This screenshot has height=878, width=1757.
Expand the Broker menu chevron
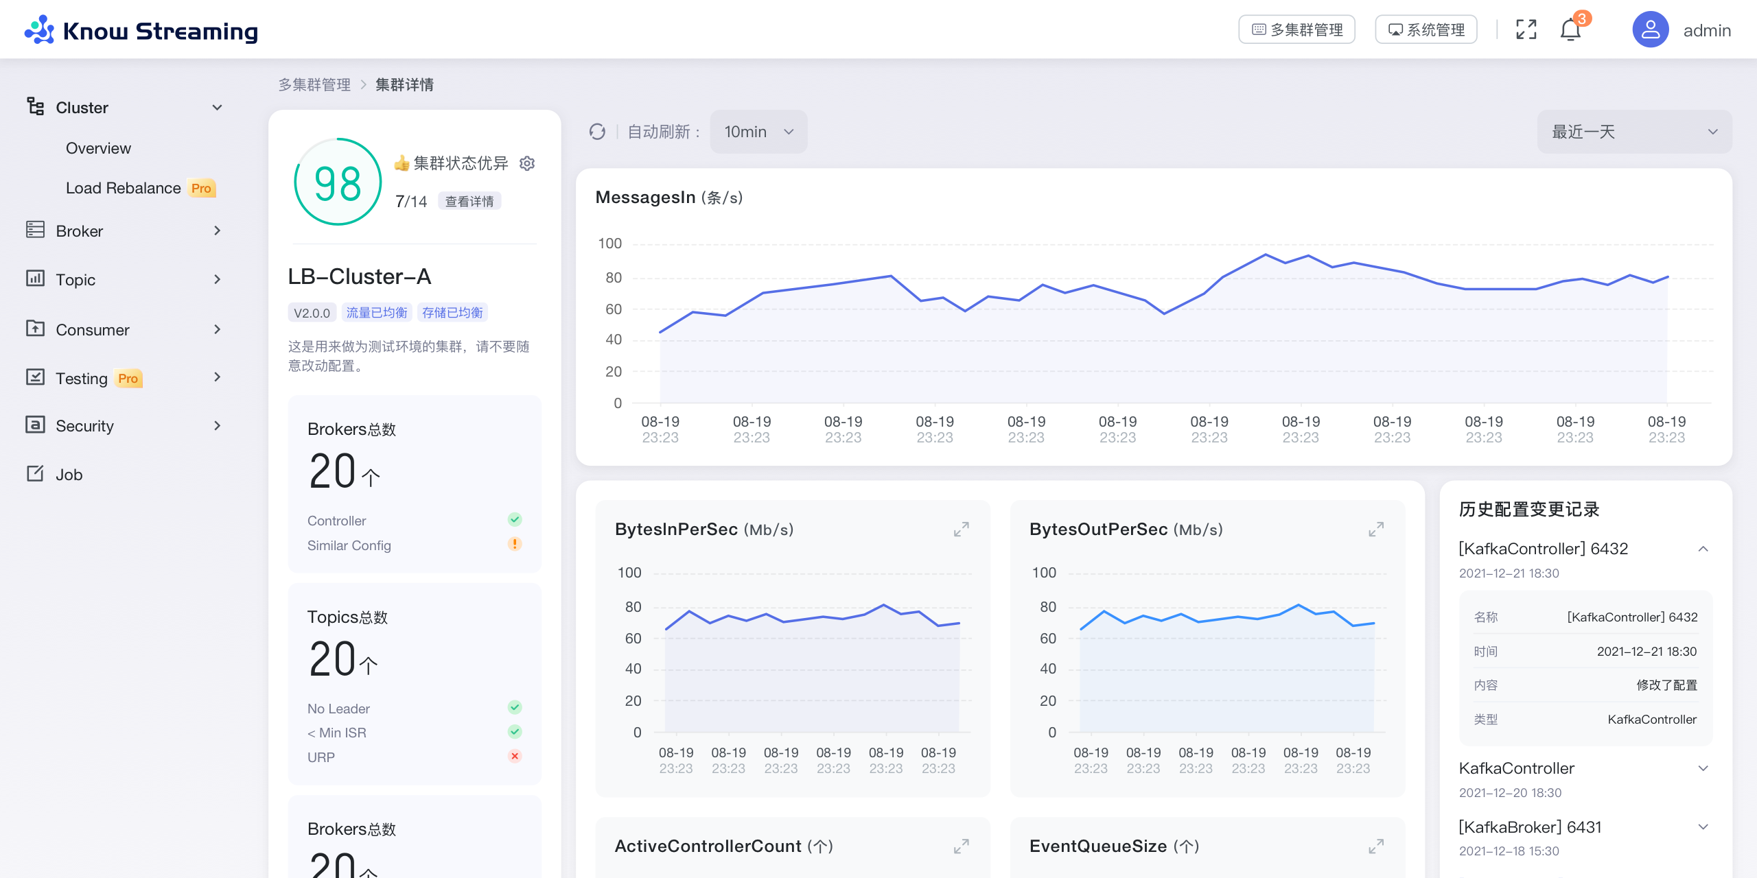[217, 230]
